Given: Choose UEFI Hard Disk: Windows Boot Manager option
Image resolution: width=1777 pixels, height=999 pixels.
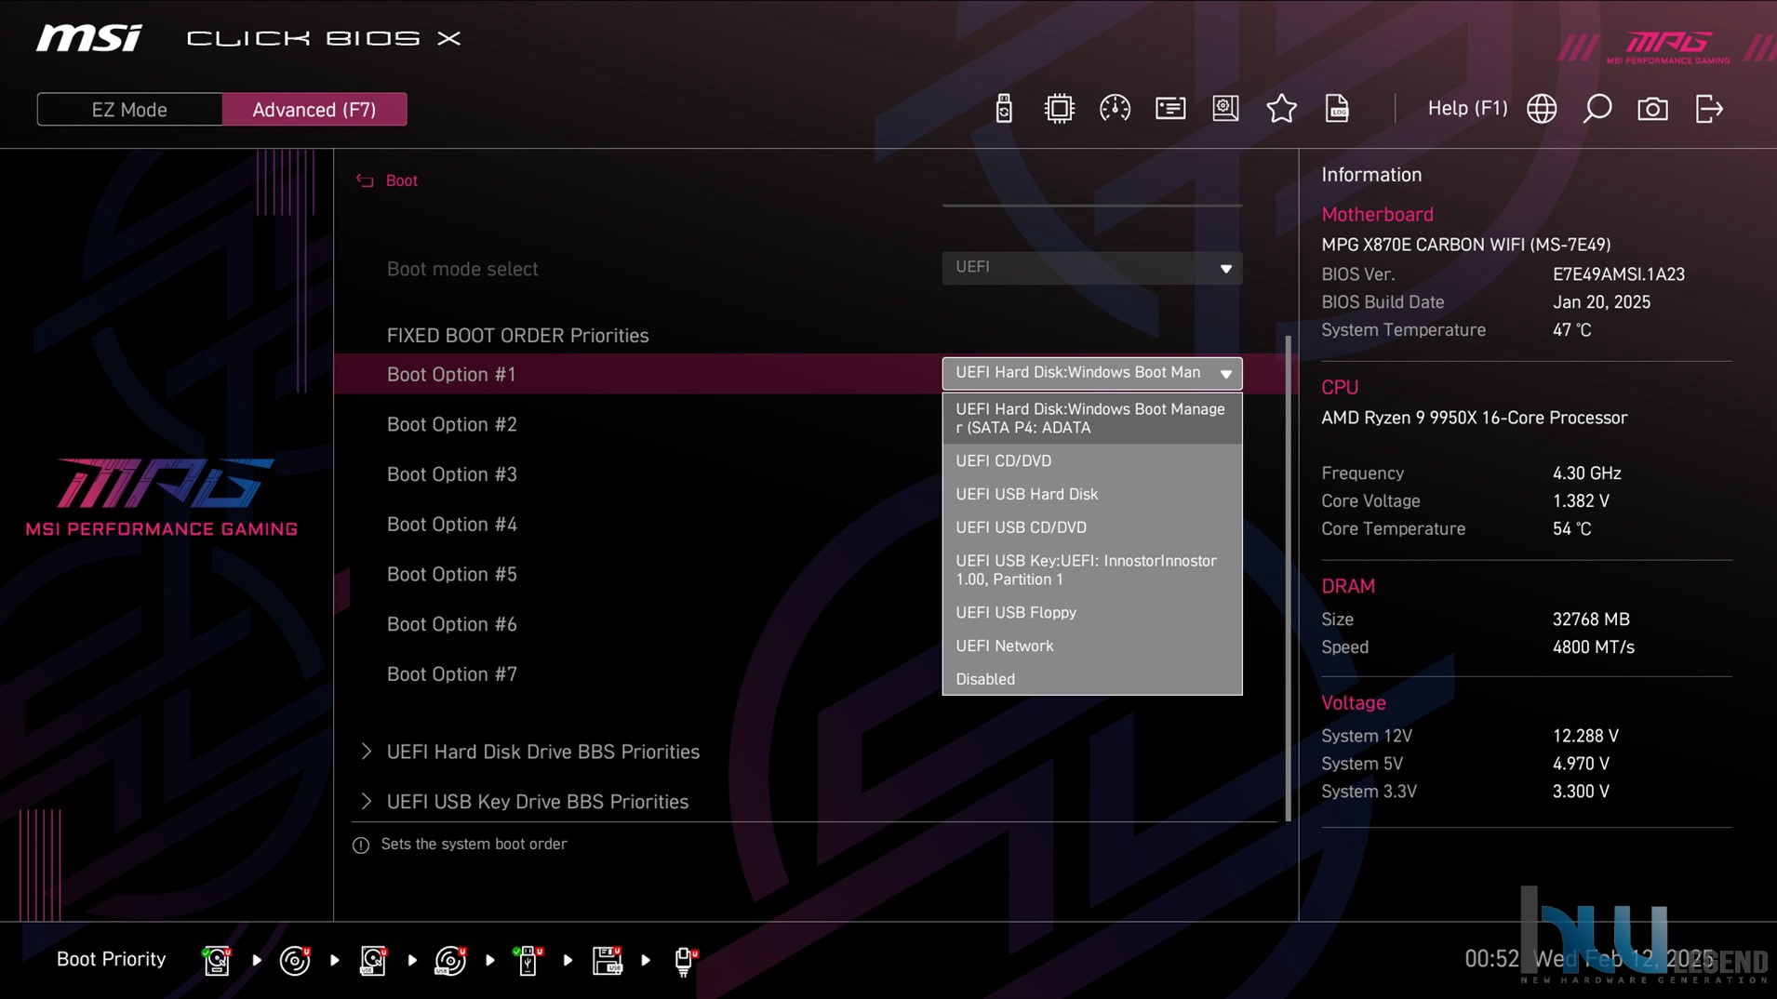Looking at the screenshot, I should (x=1091, y=419).
